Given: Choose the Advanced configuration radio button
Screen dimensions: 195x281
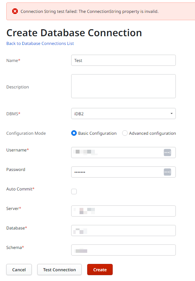Looking at the screenshot, I should tap(125, 133).
